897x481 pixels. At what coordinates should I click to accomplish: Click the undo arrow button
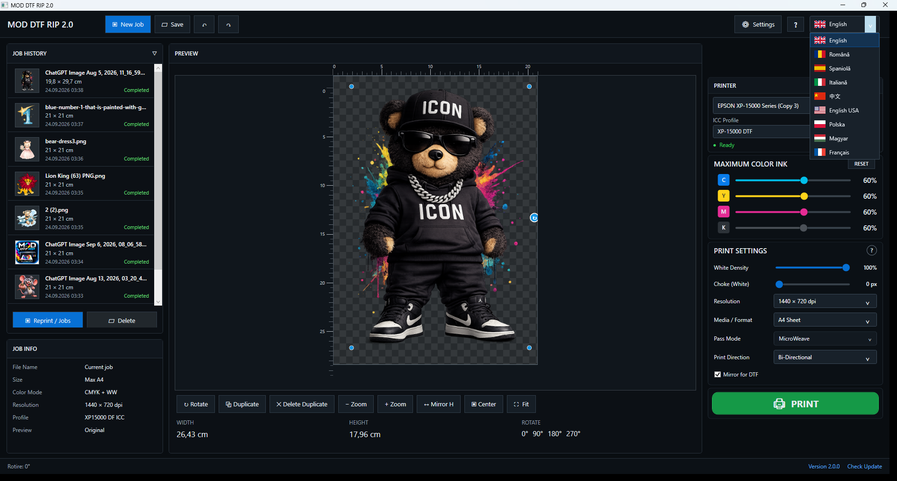(204, 25)
